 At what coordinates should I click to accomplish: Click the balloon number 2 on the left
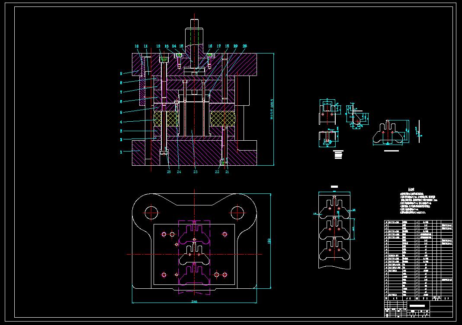121,139
